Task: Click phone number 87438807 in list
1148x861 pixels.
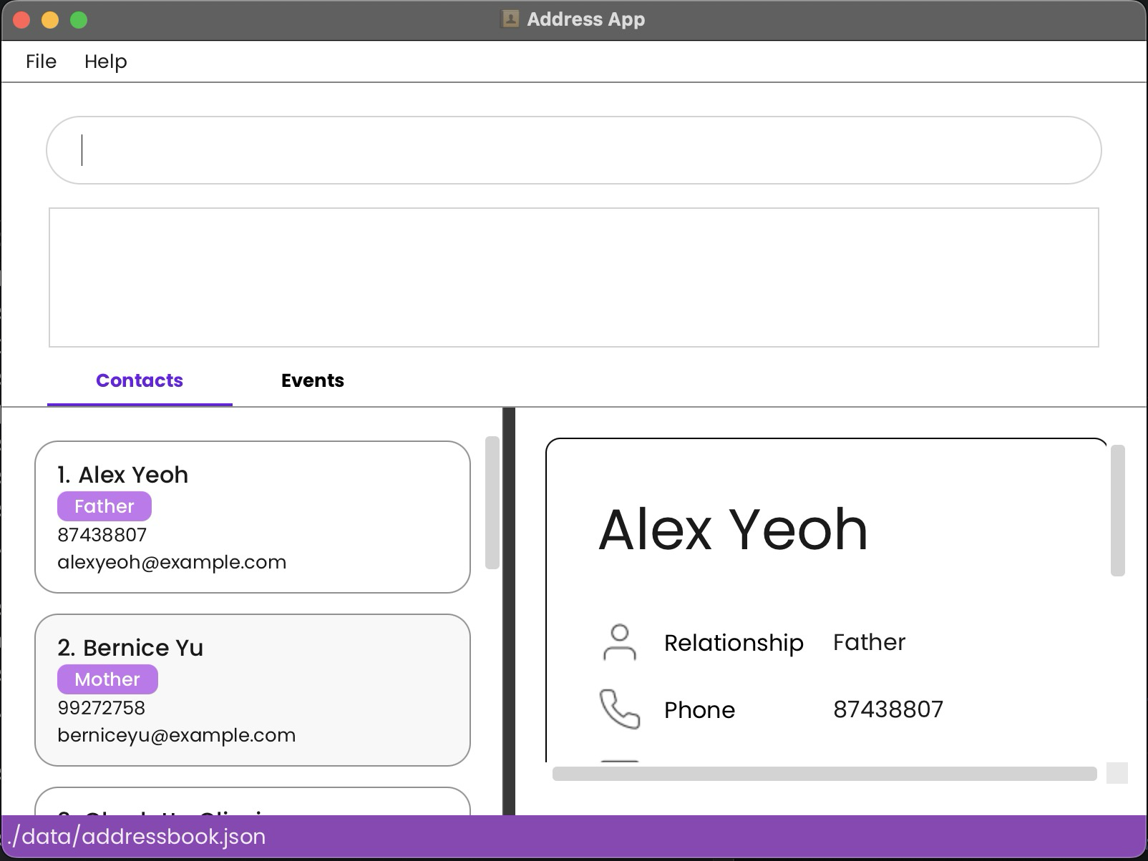Action: [x=102, y=535]
